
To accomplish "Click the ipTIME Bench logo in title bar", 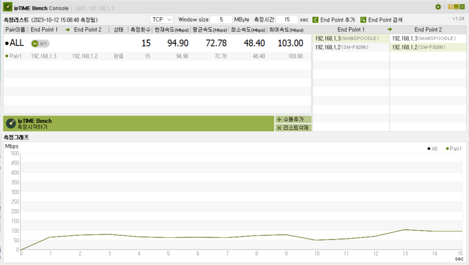I will click(8, 7).
